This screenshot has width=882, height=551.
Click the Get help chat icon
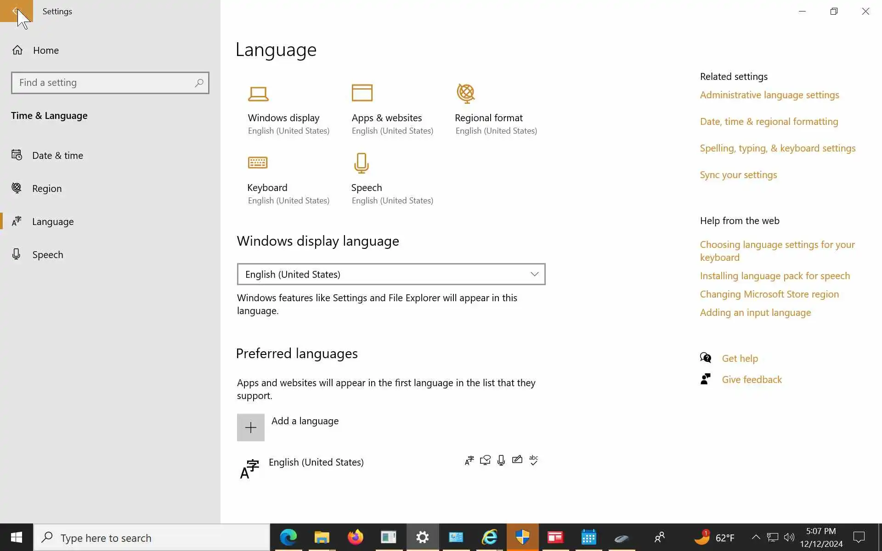706,358
